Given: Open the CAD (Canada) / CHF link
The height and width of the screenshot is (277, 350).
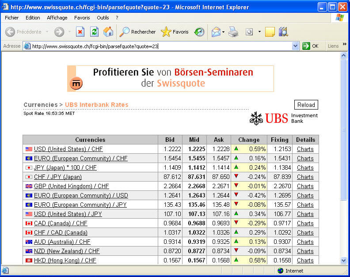Looking at the screenshot, I should coord(61,223).
